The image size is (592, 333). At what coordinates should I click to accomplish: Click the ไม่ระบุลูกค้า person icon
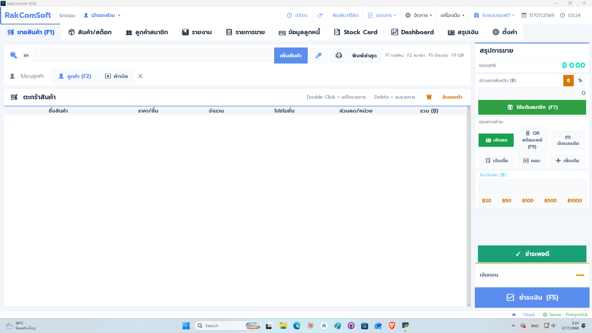12,76
